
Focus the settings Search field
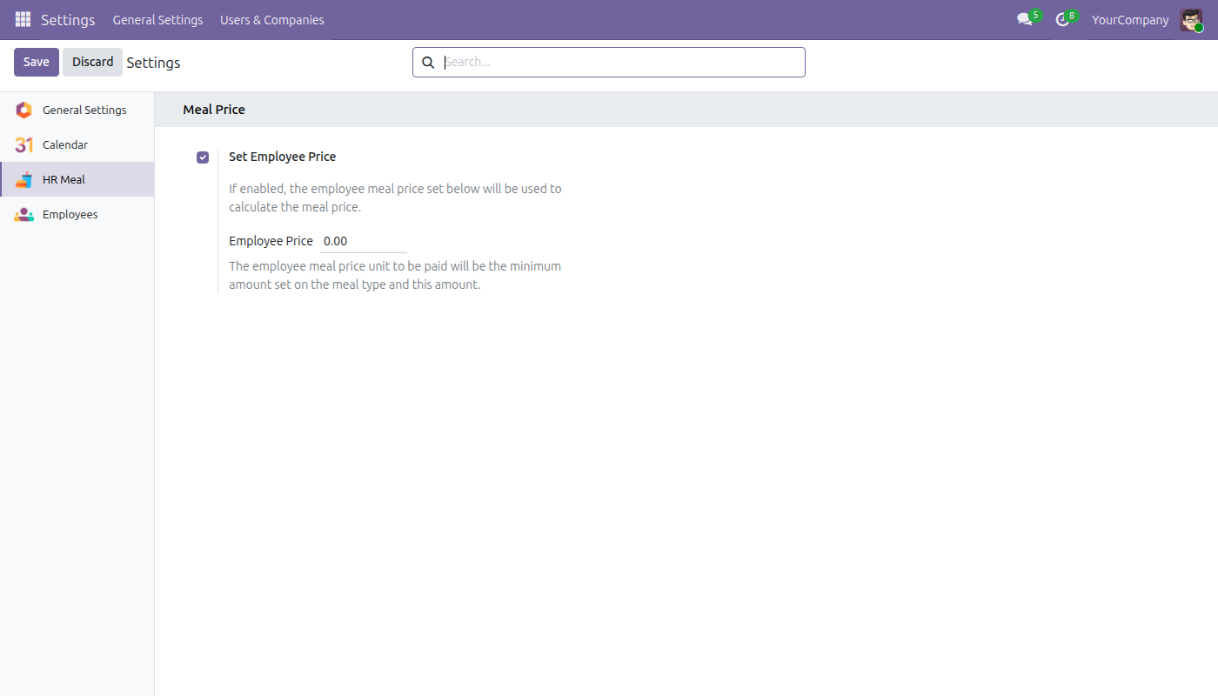click(x=622, y=63)
